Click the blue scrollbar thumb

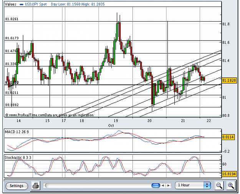[156, 186]
